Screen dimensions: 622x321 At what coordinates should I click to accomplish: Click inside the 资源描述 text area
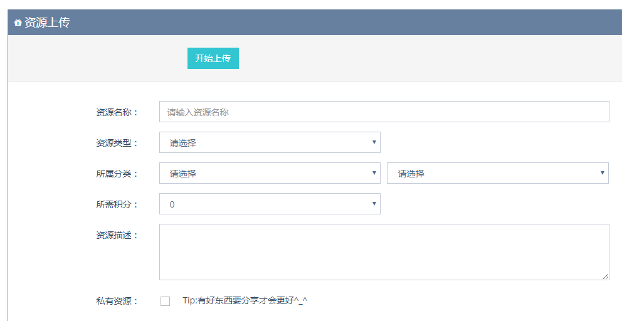[x=384, y=251]
